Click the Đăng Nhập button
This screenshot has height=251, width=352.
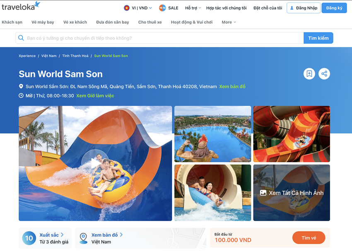(x=304, y=8)
